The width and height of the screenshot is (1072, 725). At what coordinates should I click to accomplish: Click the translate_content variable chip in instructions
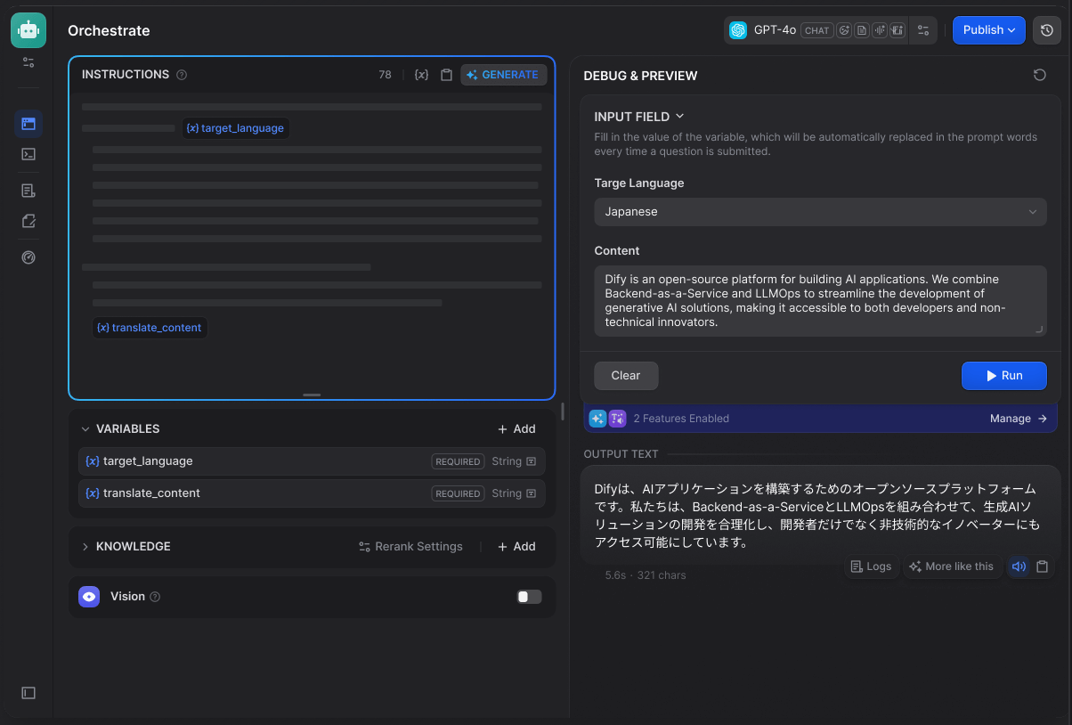150,328
